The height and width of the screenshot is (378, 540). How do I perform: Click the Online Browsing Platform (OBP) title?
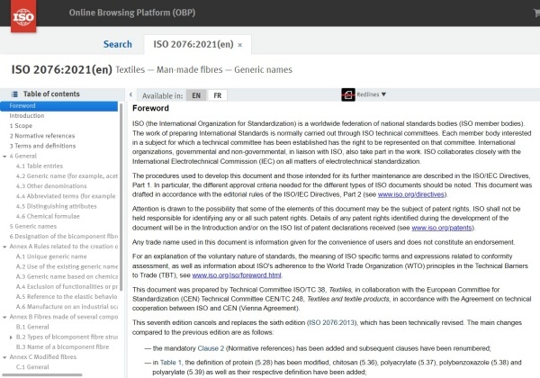pos(132,13)
